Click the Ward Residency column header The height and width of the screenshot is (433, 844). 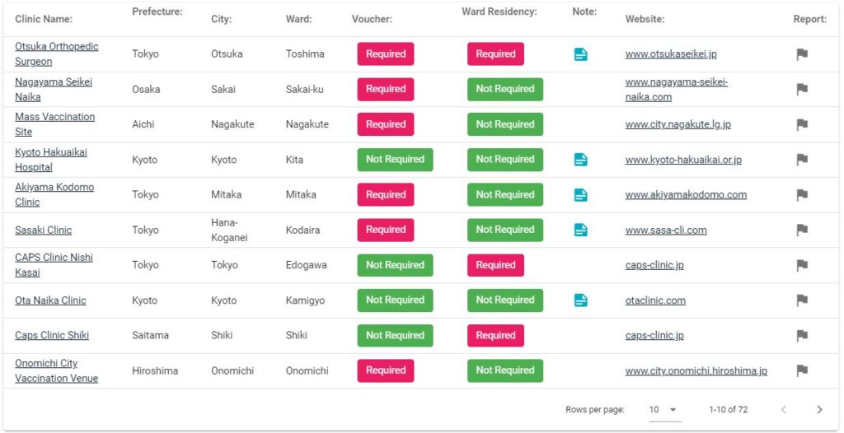(499, 12)
